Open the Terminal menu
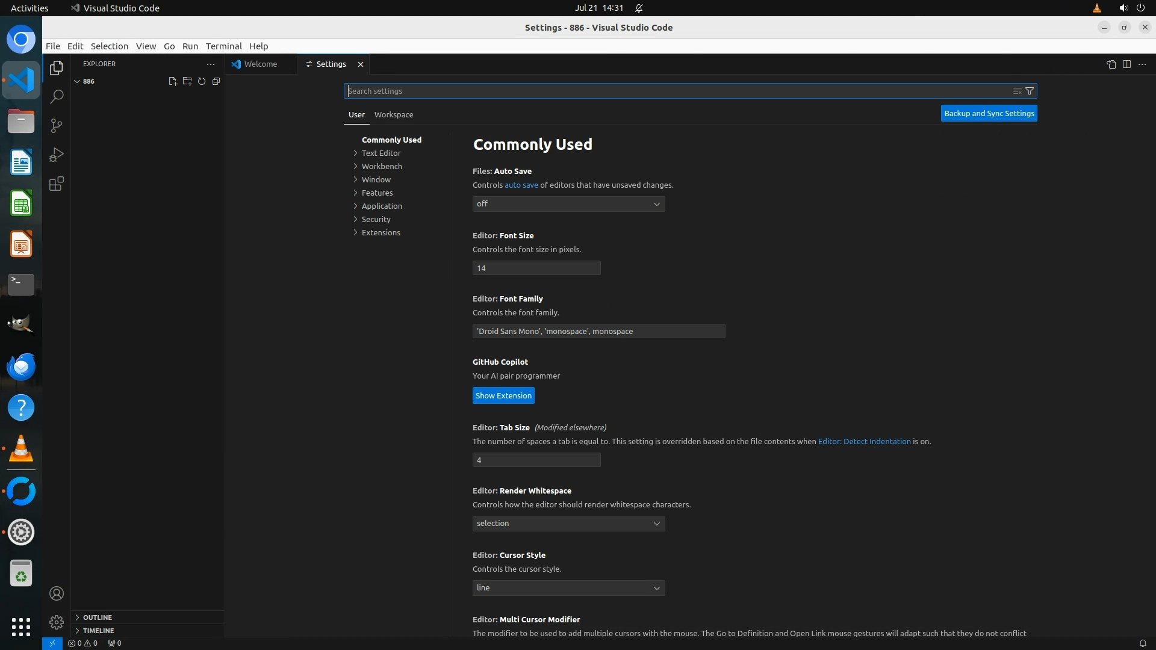The height and width of the screenshot is (650, 1156). 223,46
